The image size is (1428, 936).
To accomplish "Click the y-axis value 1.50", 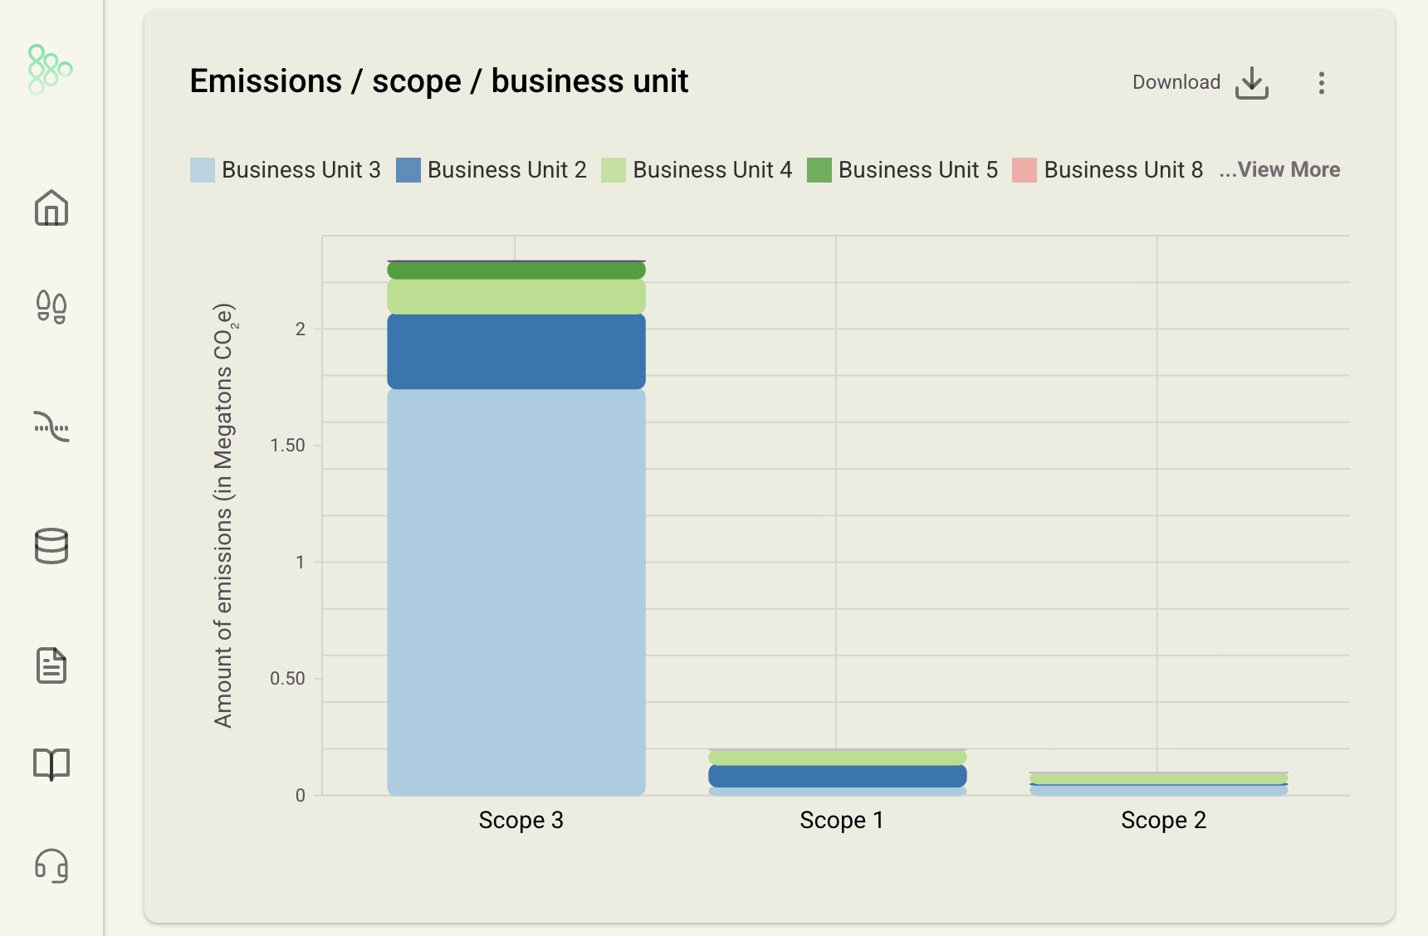I will [x=288, y=446].
